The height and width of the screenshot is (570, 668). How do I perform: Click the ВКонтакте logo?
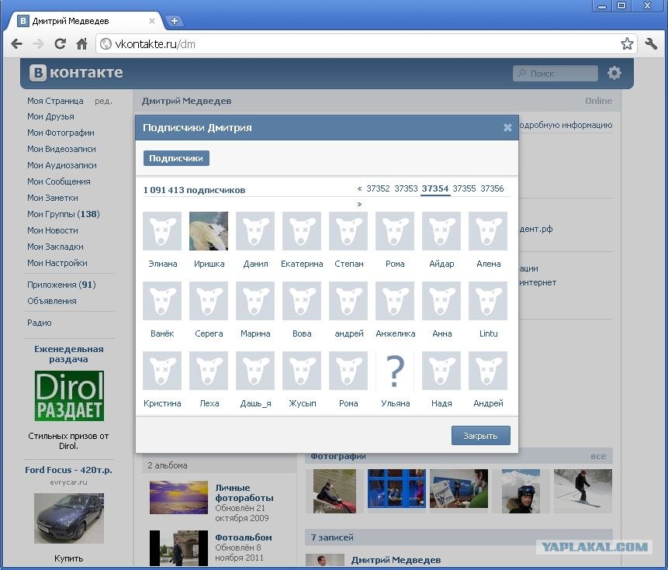tap(76, 73)
